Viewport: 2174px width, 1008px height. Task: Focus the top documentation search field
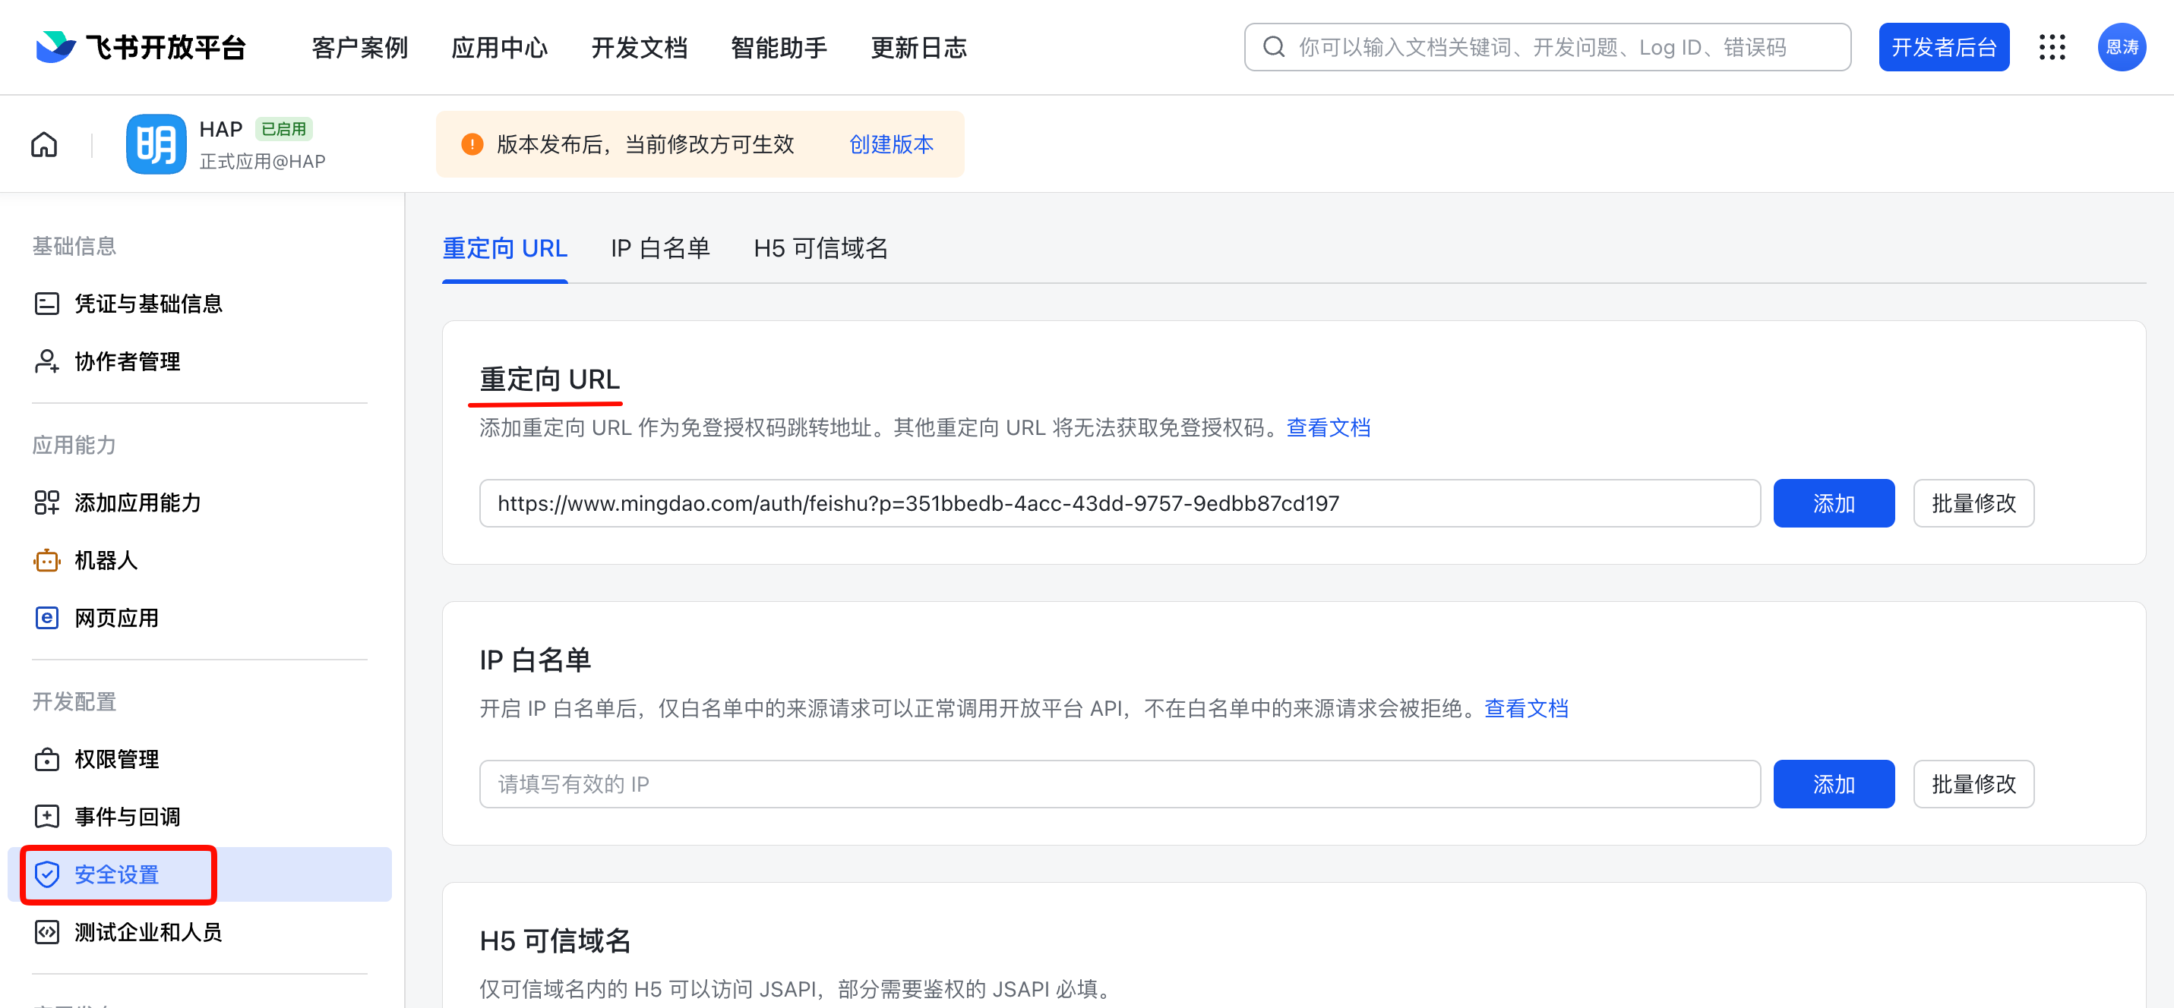[1547, 47]
